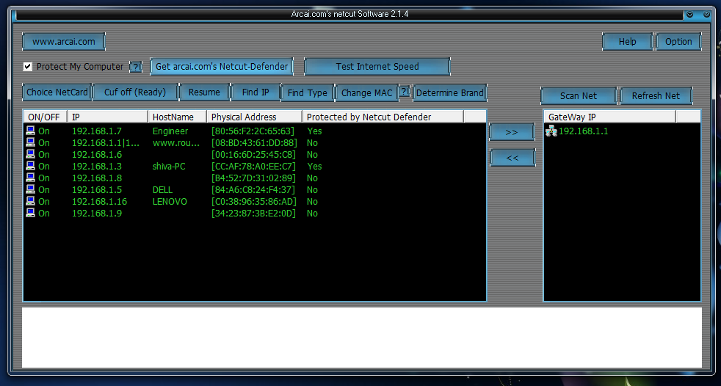The image size is (721, 386).
Task: Close the netcut window
Action: coord(707,15)
